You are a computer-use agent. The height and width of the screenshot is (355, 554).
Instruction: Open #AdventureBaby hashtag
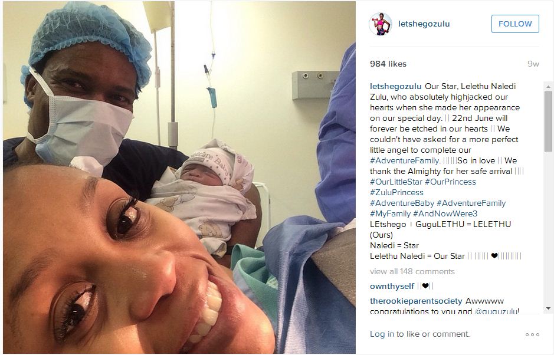point(402,203)
